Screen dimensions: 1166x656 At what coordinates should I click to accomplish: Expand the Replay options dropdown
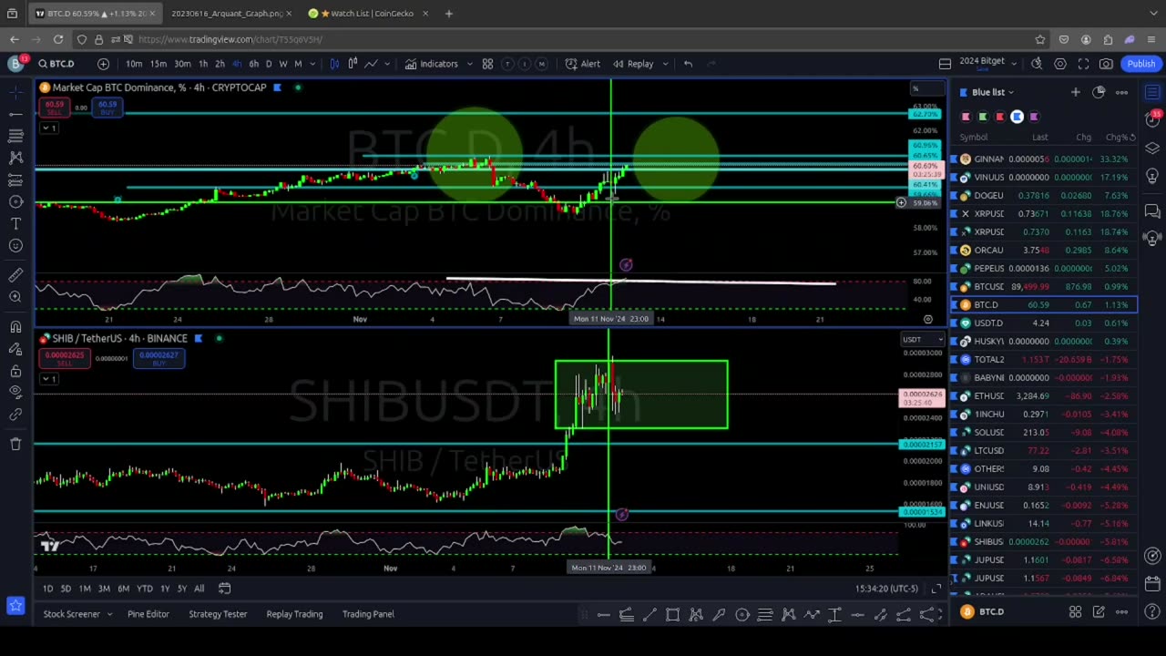(x=663, y=64)
